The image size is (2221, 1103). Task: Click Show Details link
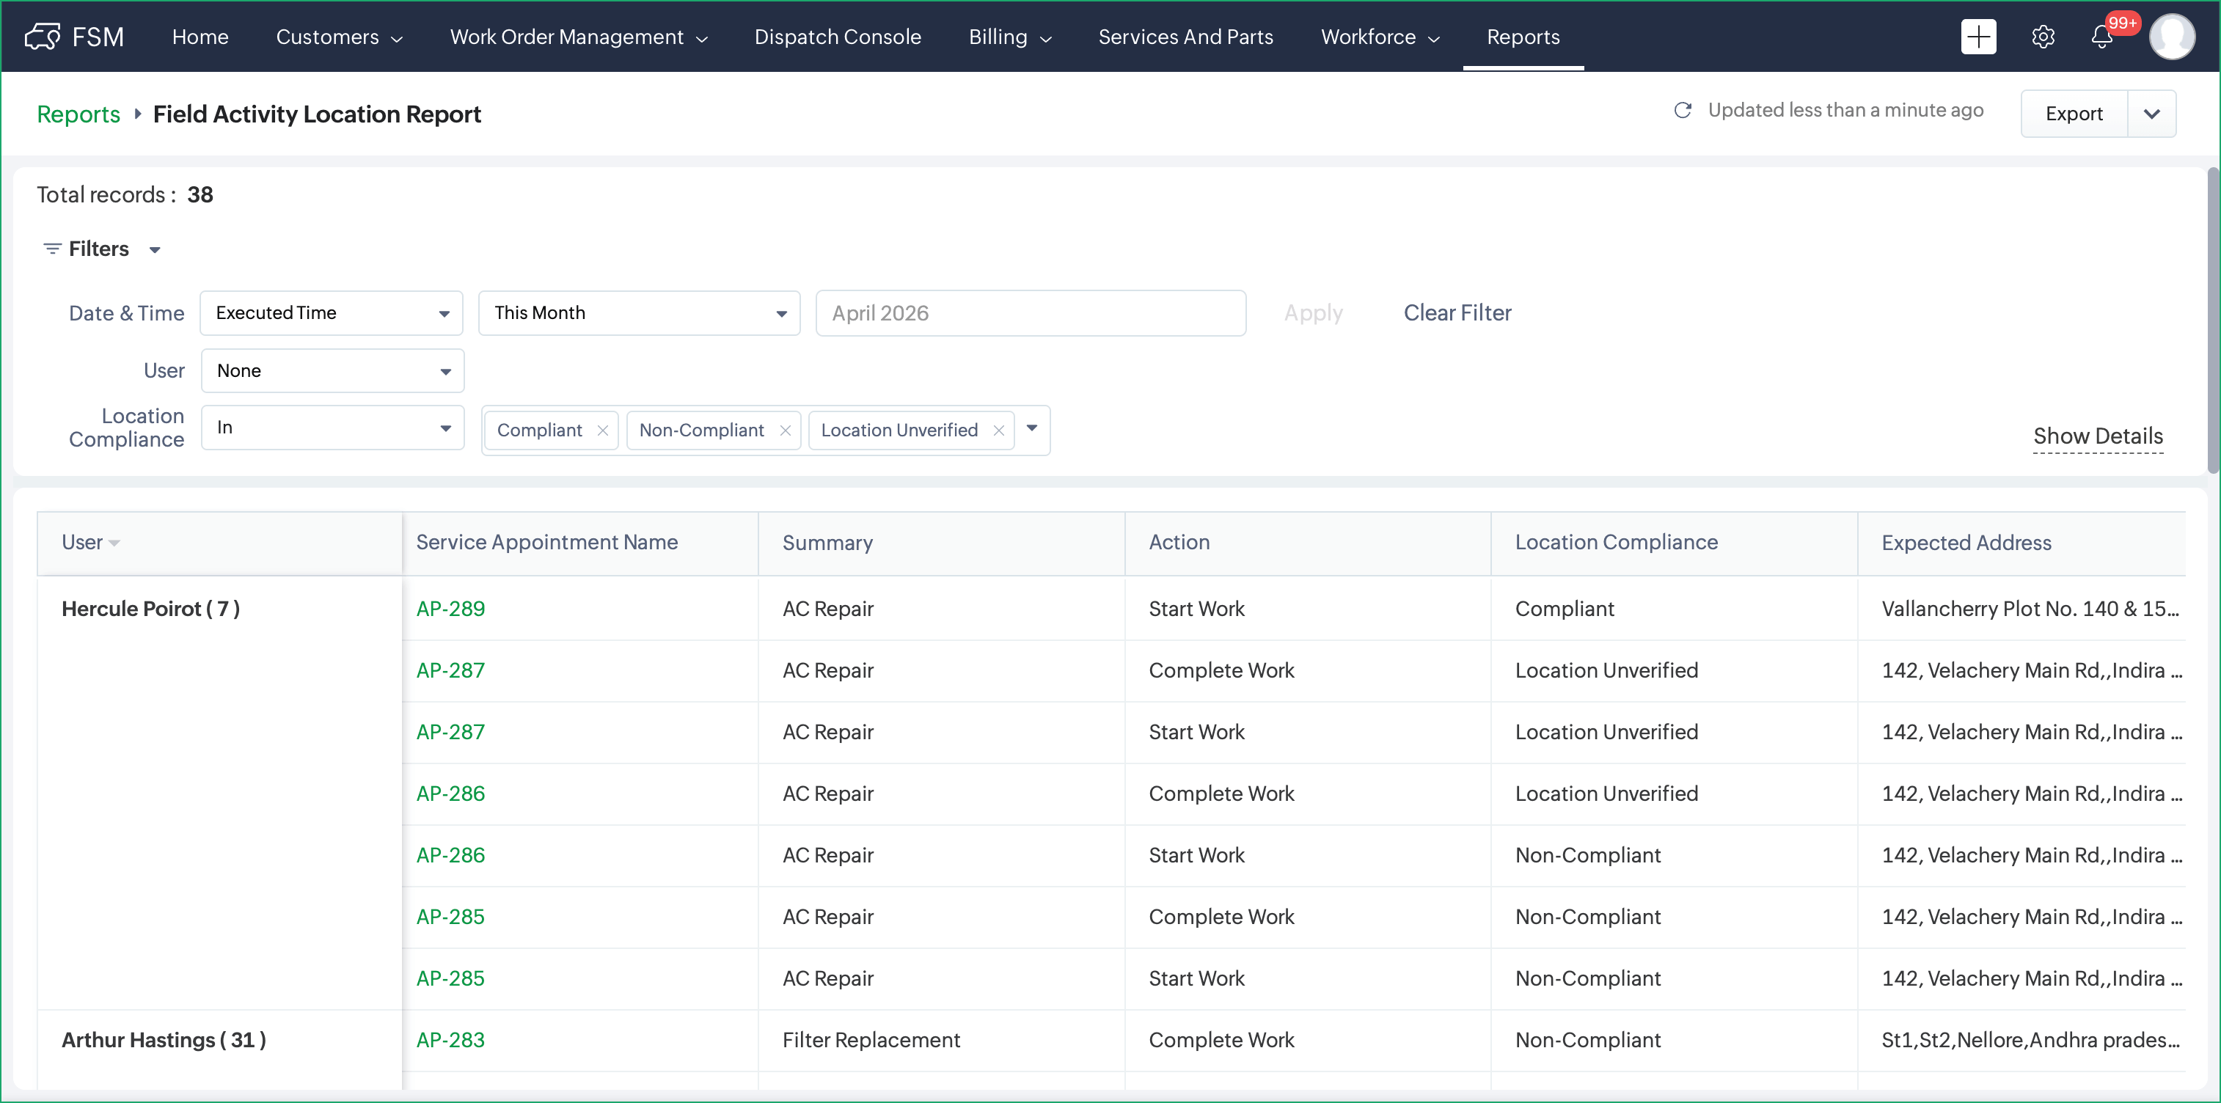[x=2097, y=436]
